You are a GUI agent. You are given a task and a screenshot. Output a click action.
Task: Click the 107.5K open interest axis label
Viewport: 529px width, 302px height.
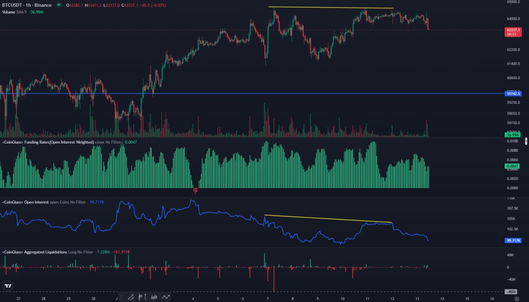coord(512,208)
